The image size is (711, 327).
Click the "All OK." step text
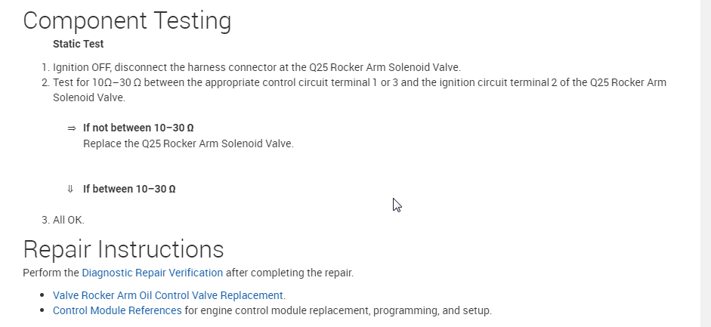pos(69,220)
